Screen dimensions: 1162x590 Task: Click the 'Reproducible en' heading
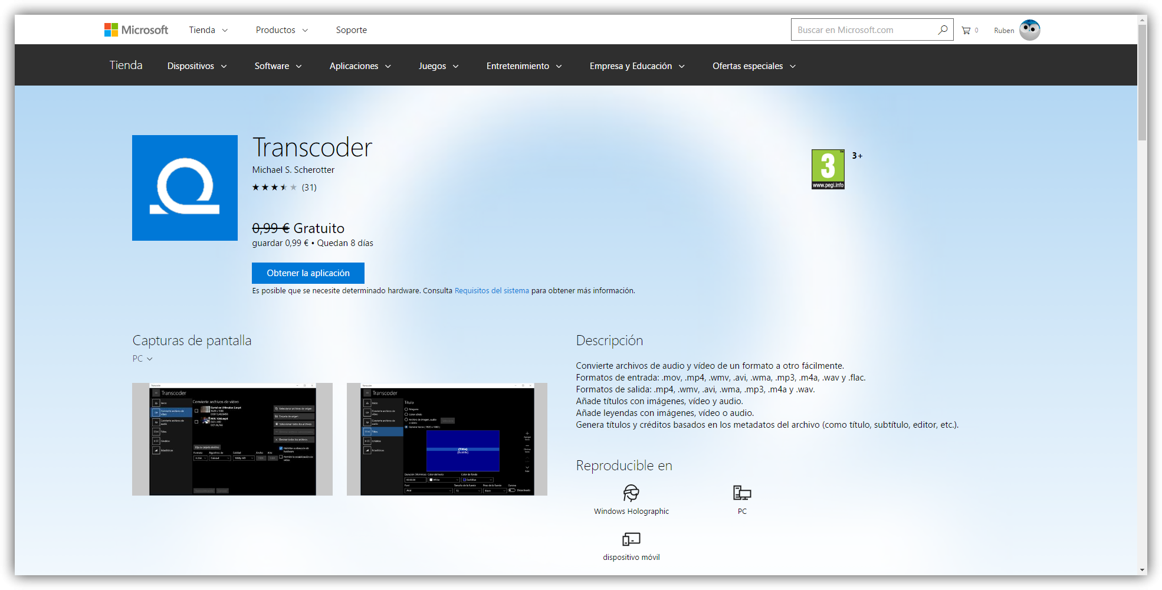[624, 466]
